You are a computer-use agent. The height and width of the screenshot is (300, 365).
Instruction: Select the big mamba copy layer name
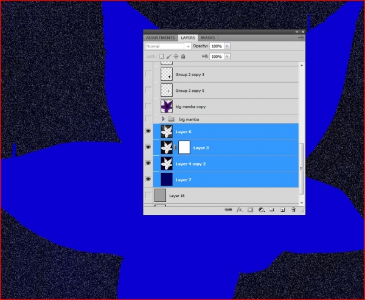point(190,106)
